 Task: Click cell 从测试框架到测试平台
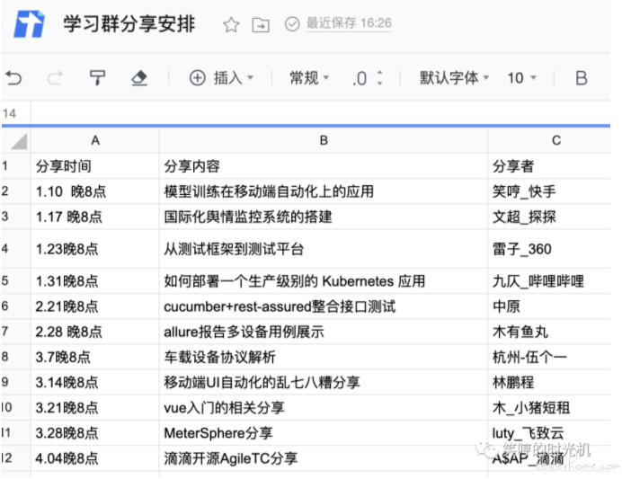click(x=324, y=249)
